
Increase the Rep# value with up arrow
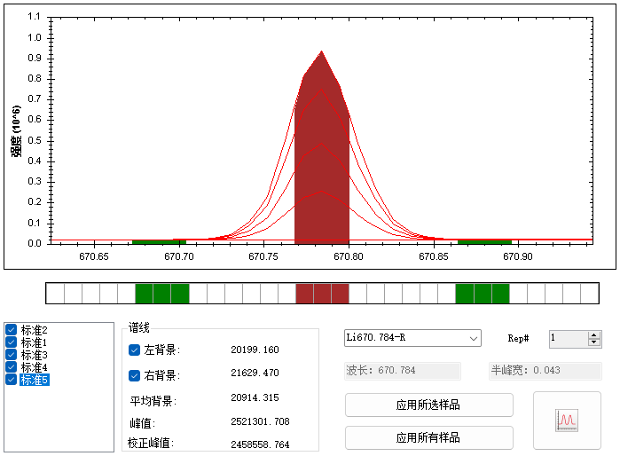594,334
